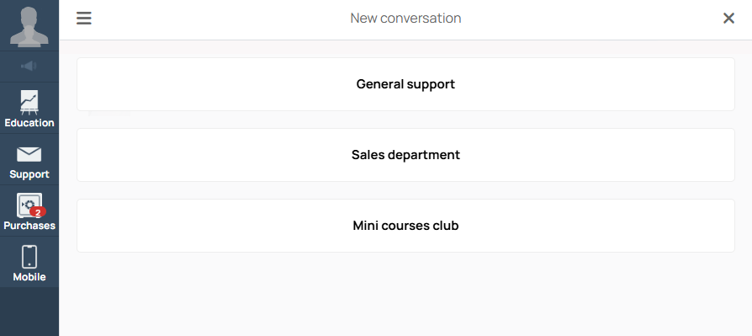752x336 pixels.
Task: Open the hamburger menu
Action: tap(84, 19)
